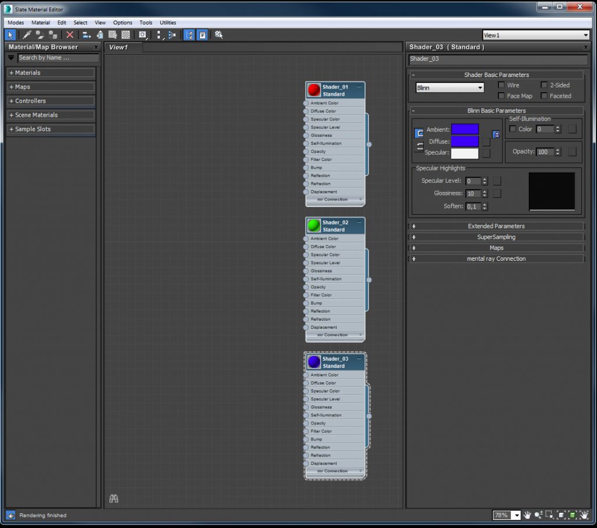Click Pan to Selected icon
597x528 pixels.
(584, 515)
